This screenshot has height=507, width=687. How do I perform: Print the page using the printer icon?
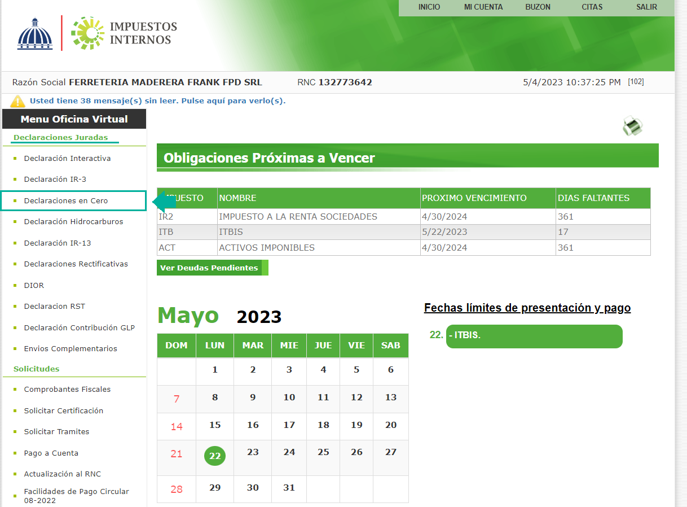coord(632,125)
